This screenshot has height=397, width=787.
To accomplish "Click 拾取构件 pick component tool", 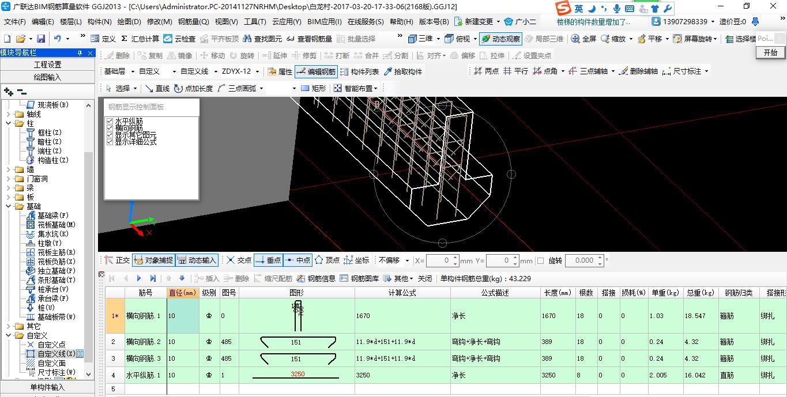I will pyautogui.click(x=402, y=71).
